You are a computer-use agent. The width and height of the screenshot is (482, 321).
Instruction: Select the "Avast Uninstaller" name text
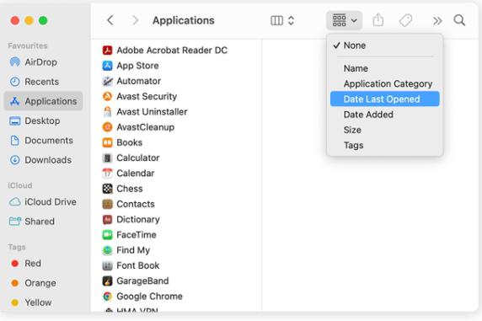tap(152, 111)
